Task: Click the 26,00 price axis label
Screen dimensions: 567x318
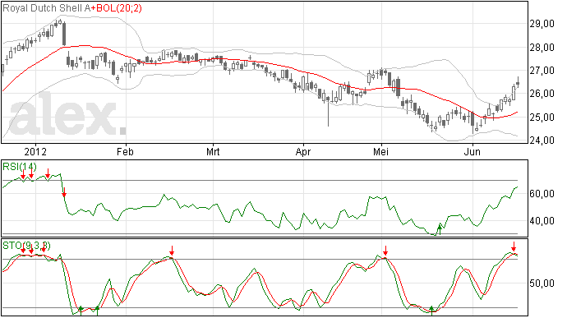Action: [542, 94]
